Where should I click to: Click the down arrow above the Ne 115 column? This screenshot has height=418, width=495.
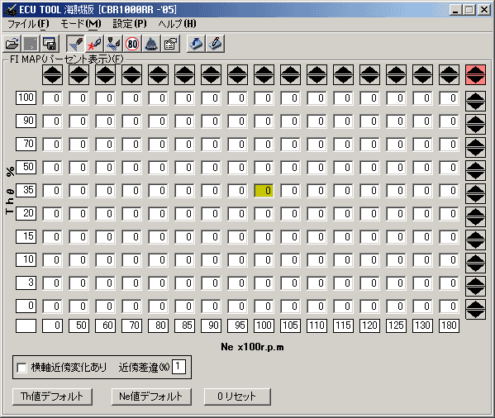click(x=344, y=79)
